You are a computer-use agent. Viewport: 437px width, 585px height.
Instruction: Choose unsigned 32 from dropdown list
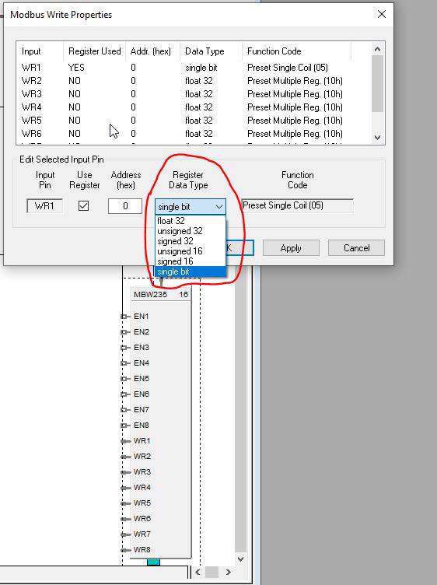pyautogui.click(x=191, y=231)
